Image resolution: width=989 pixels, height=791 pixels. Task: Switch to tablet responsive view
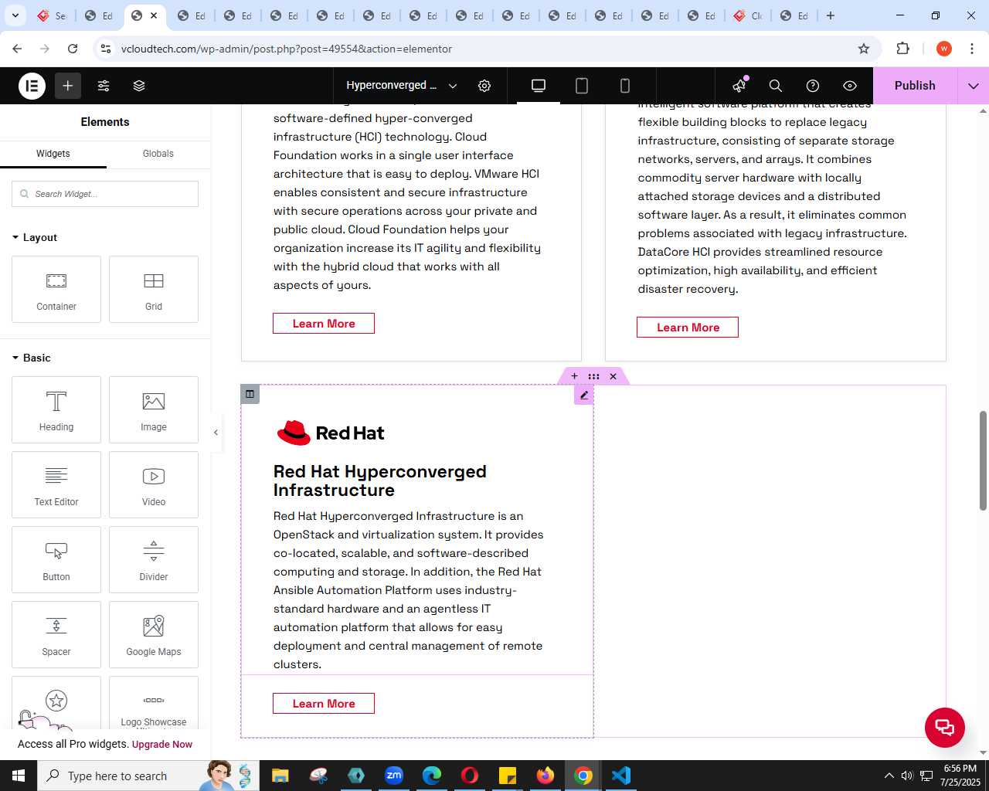coord(582,86)
